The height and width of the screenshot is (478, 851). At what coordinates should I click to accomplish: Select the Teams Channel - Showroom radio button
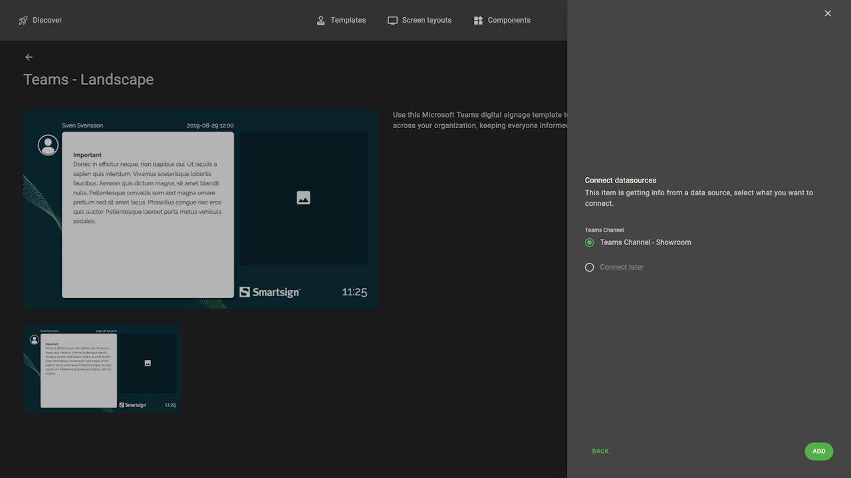click(x=590, y=243)
